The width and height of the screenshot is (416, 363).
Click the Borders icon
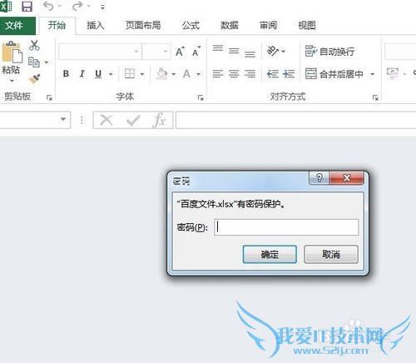click(x=130, y=74)
